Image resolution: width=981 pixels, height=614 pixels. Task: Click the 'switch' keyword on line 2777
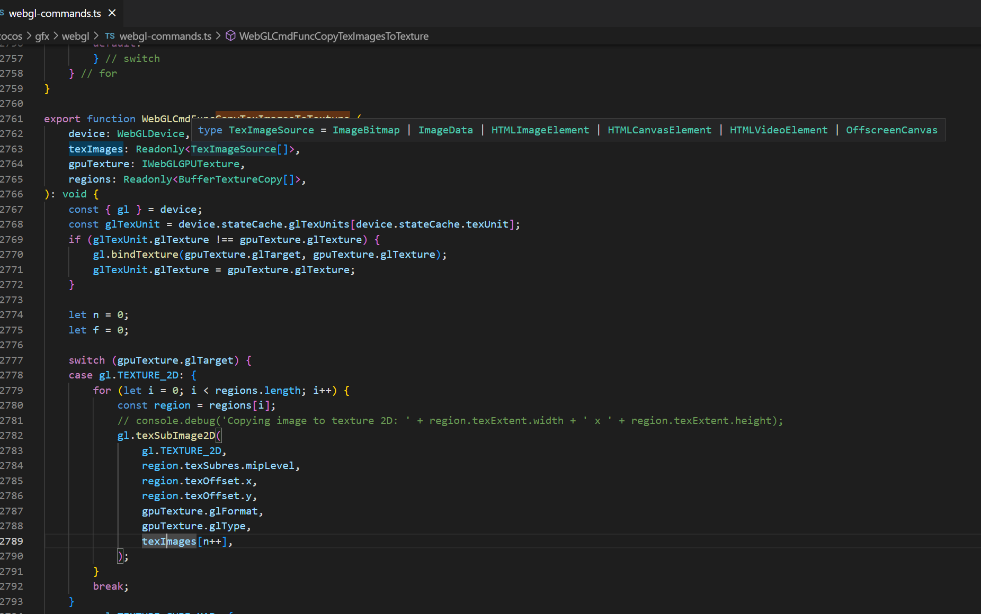pos(87,360)
